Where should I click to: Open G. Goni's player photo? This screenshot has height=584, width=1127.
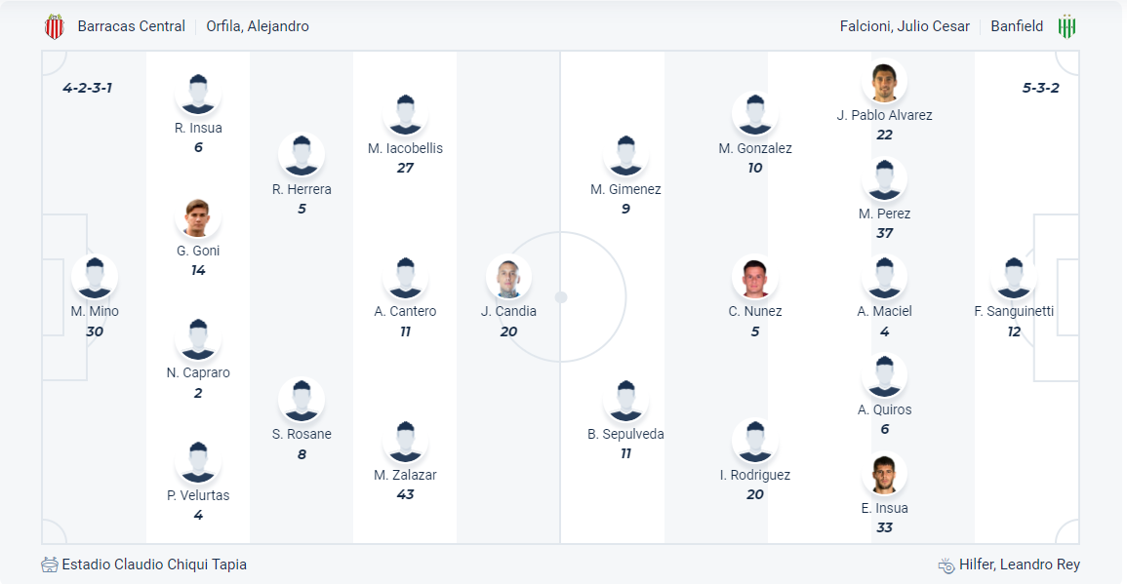pos(198,217)
